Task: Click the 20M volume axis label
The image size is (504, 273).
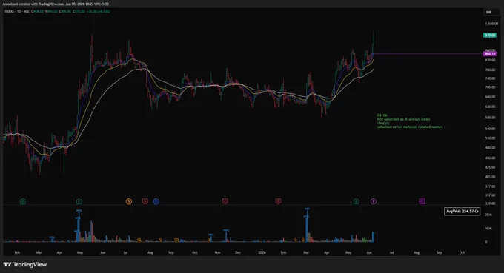Action: tap(488, 215)
